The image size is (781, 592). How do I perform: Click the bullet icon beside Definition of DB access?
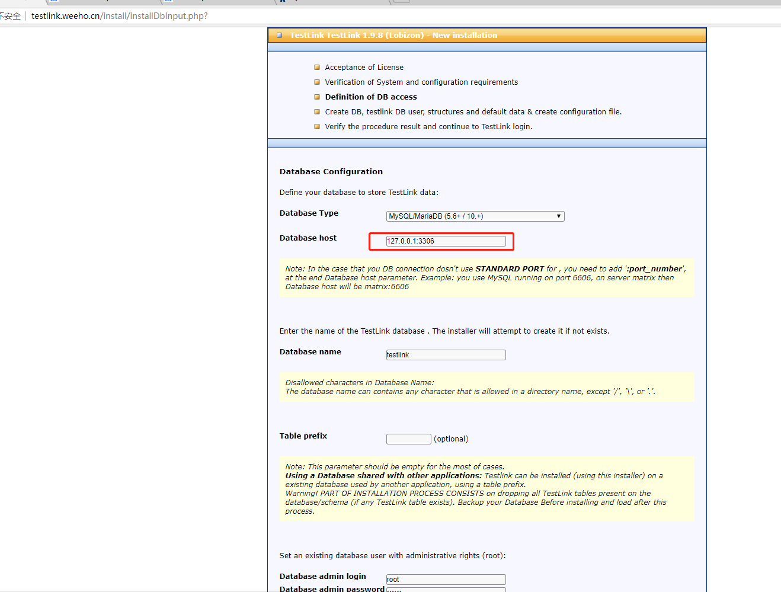317,97
